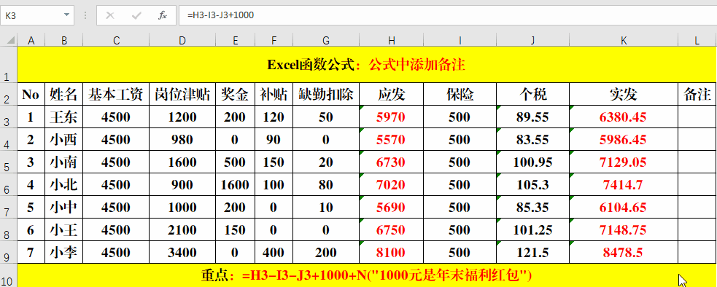Click the 基本工资 header cell

pos(116,94)
